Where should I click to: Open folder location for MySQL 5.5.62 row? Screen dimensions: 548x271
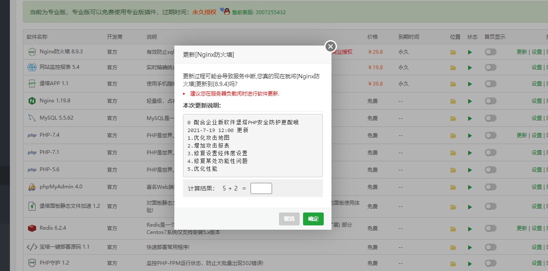point(453,118)
